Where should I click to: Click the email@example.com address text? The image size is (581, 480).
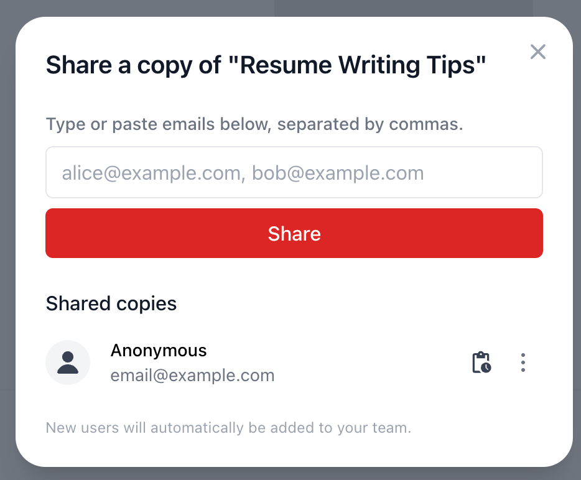192,375
